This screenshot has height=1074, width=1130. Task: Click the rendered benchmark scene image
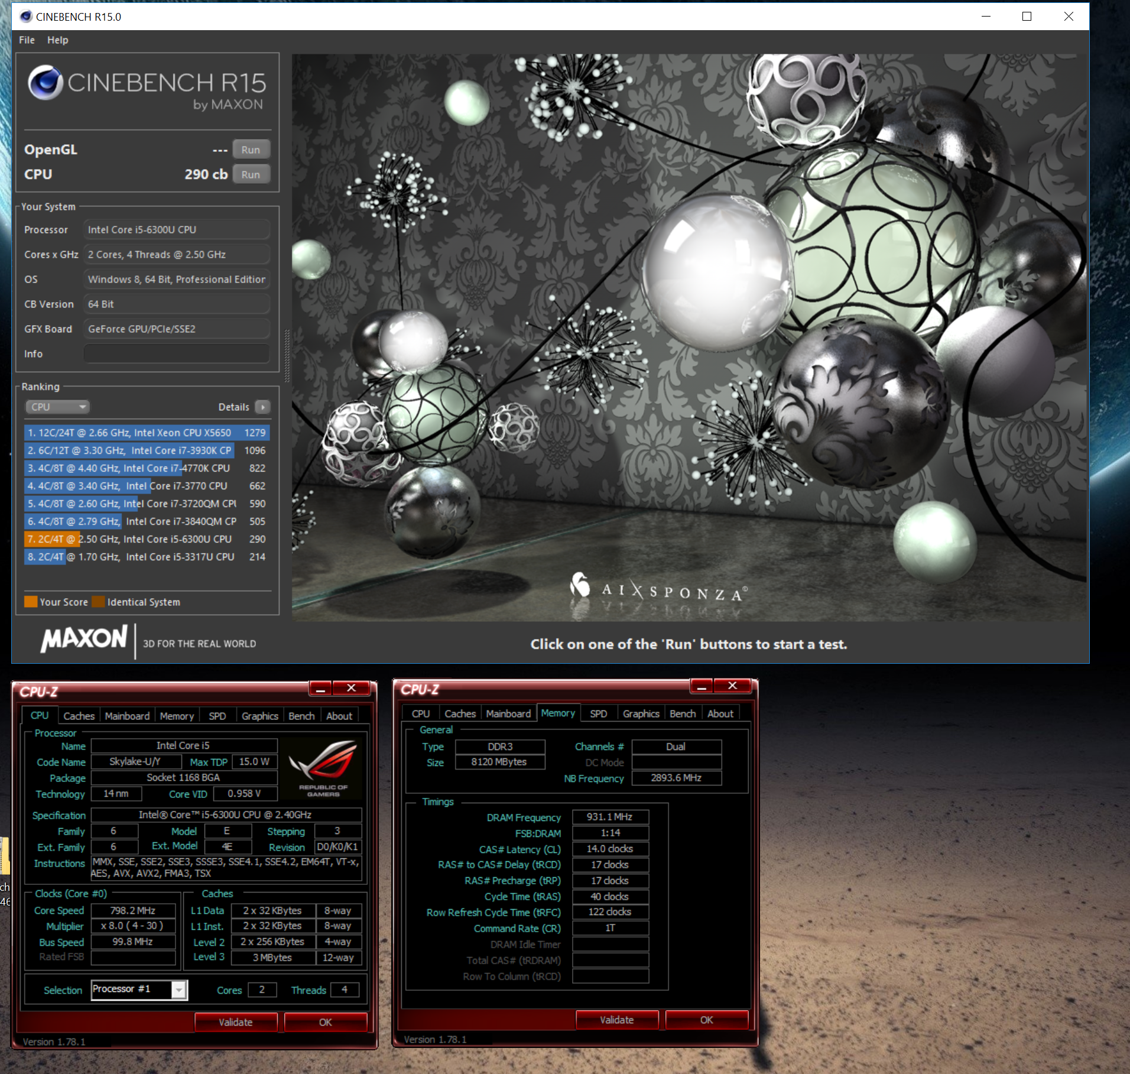click(689, 337)
